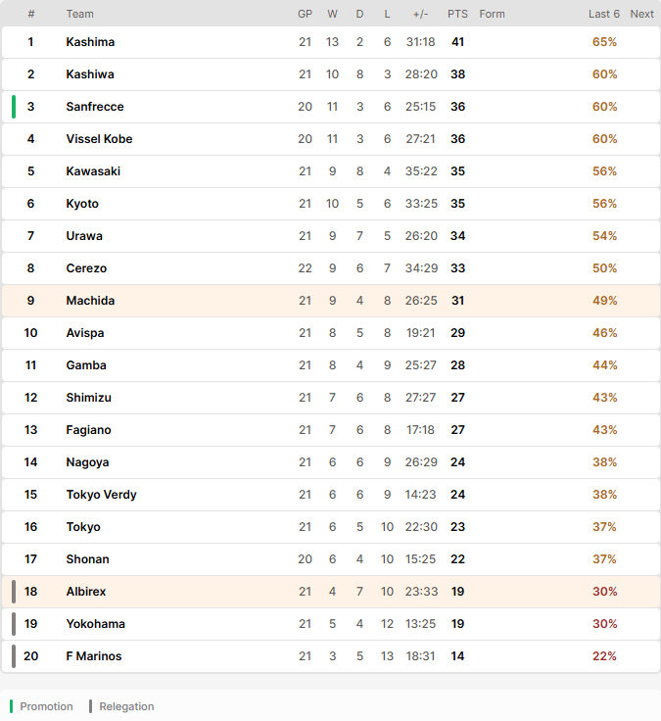
Task: Click Kawasaki's 35:22 goal difference
Action: (x=421, y=171)
